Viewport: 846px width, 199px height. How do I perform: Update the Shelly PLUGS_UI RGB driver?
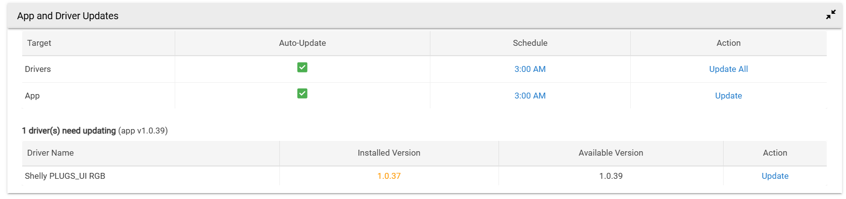point(774,176)
